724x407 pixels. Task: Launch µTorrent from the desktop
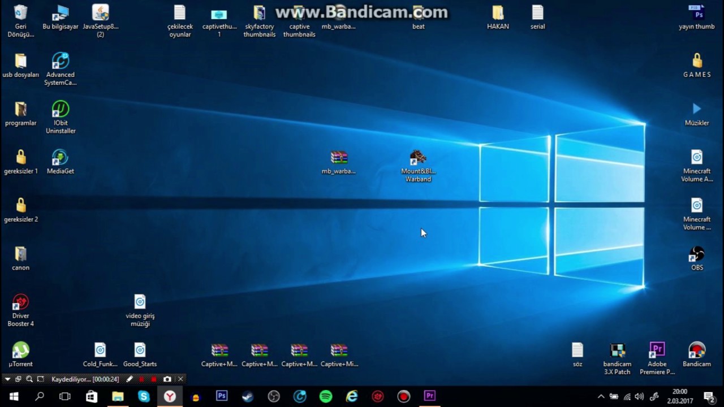pos(21,355)
